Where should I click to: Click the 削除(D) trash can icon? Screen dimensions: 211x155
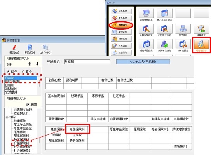30,47
